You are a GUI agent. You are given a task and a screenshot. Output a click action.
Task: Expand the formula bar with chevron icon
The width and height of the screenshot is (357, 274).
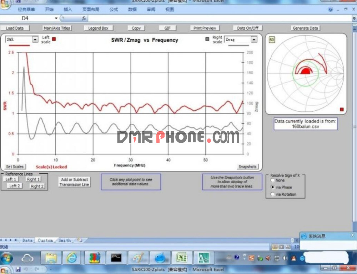pyautogui.click(x=354, y=19)
